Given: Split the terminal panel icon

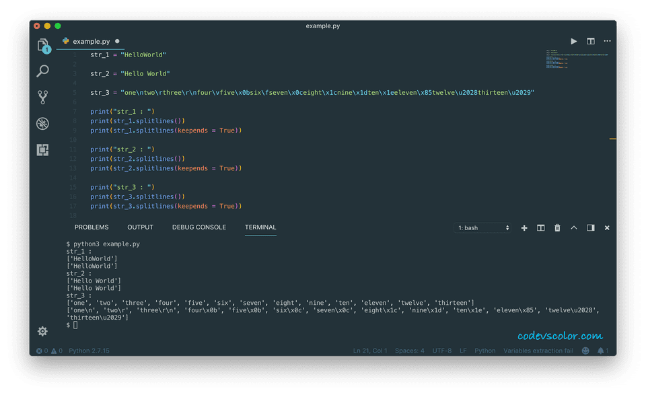Looking at the screenshot, I should (x=540, y=227).
